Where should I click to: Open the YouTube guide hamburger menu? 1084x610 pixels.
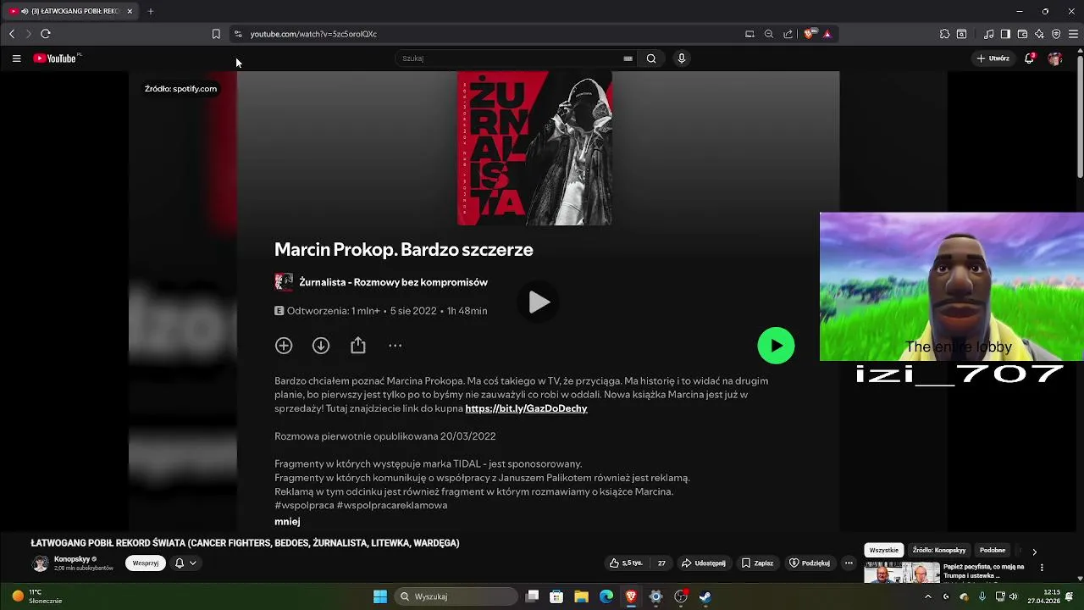coord(16,58)
